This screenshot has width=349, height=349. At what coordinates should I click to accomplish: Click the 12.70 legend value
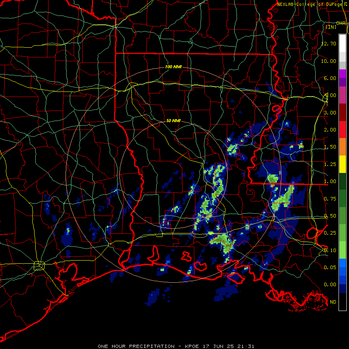click(x=329, y=43)
